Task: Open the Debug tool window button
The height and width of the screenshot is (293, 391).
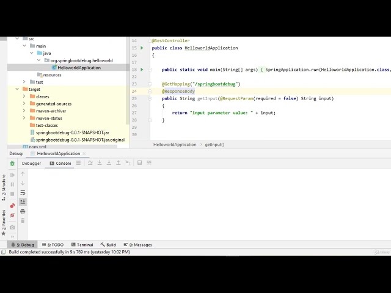Action: click(x=23, y=245)
